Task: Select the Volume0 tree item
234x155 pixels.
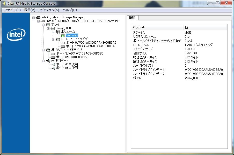Action: (x=72, y=35)
